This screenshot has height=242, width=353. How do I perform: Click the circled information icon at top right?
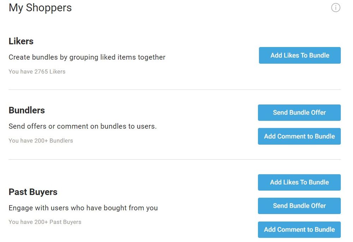pyautogui.click(x=336, y=7)
